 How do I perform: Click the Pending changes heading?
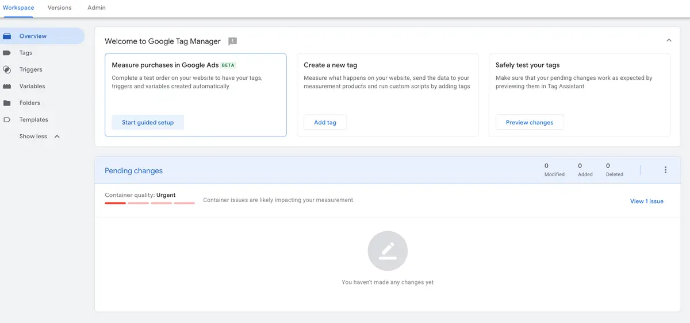[x=133, y=170]
